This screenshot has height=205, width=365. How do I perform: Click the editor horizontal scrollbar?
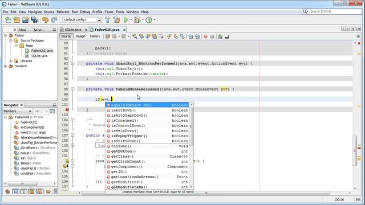(x=214, y=193)
